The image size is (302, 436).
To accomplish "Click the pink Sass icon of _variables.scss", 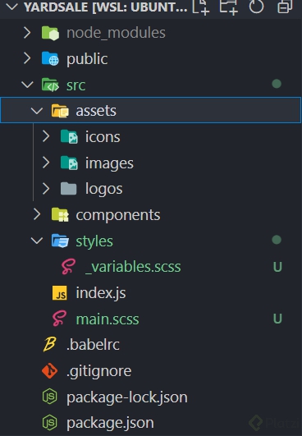I will [x=68, y=267].
